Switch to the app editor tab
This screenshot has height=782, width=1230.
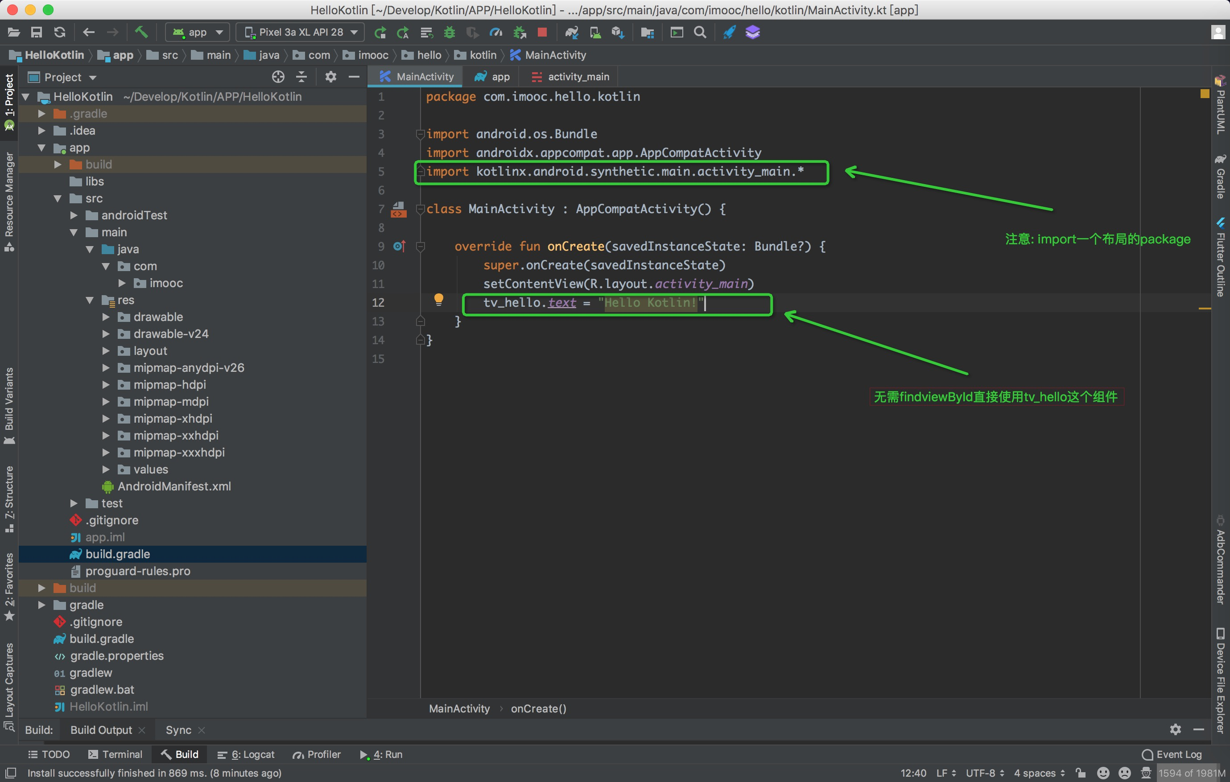pyautogui.click(x=492, y=77)
